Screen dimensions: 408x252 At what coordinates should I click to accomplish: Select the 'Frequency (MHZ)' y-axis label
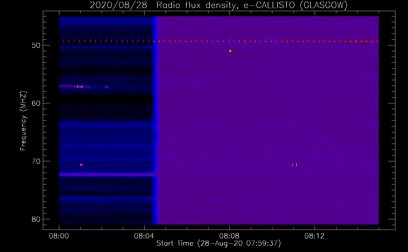point(23,121)
